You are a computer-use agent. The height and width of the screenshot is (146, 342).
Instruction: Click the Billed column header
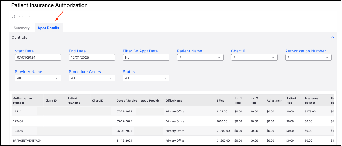(x=221, y=100)
